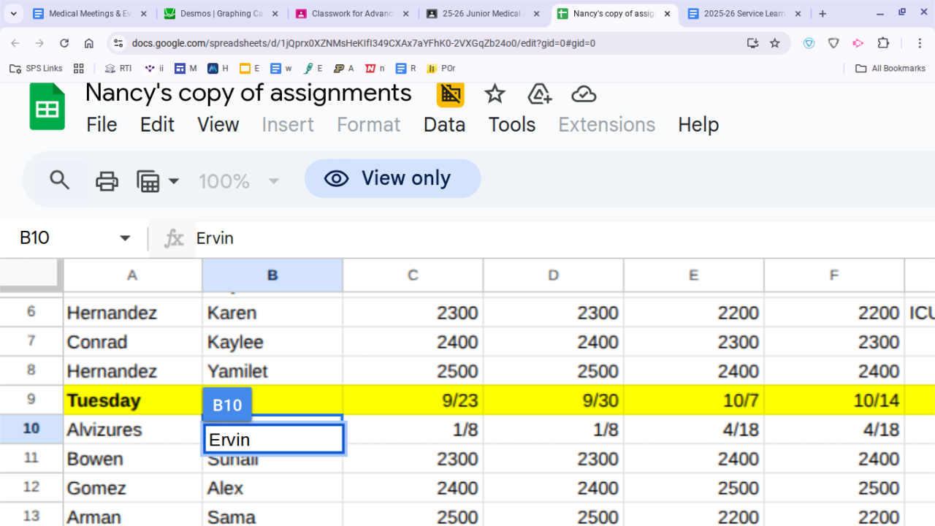Open the SPS Links bookmark folder

pyautogui.click(x=37, y=69)
